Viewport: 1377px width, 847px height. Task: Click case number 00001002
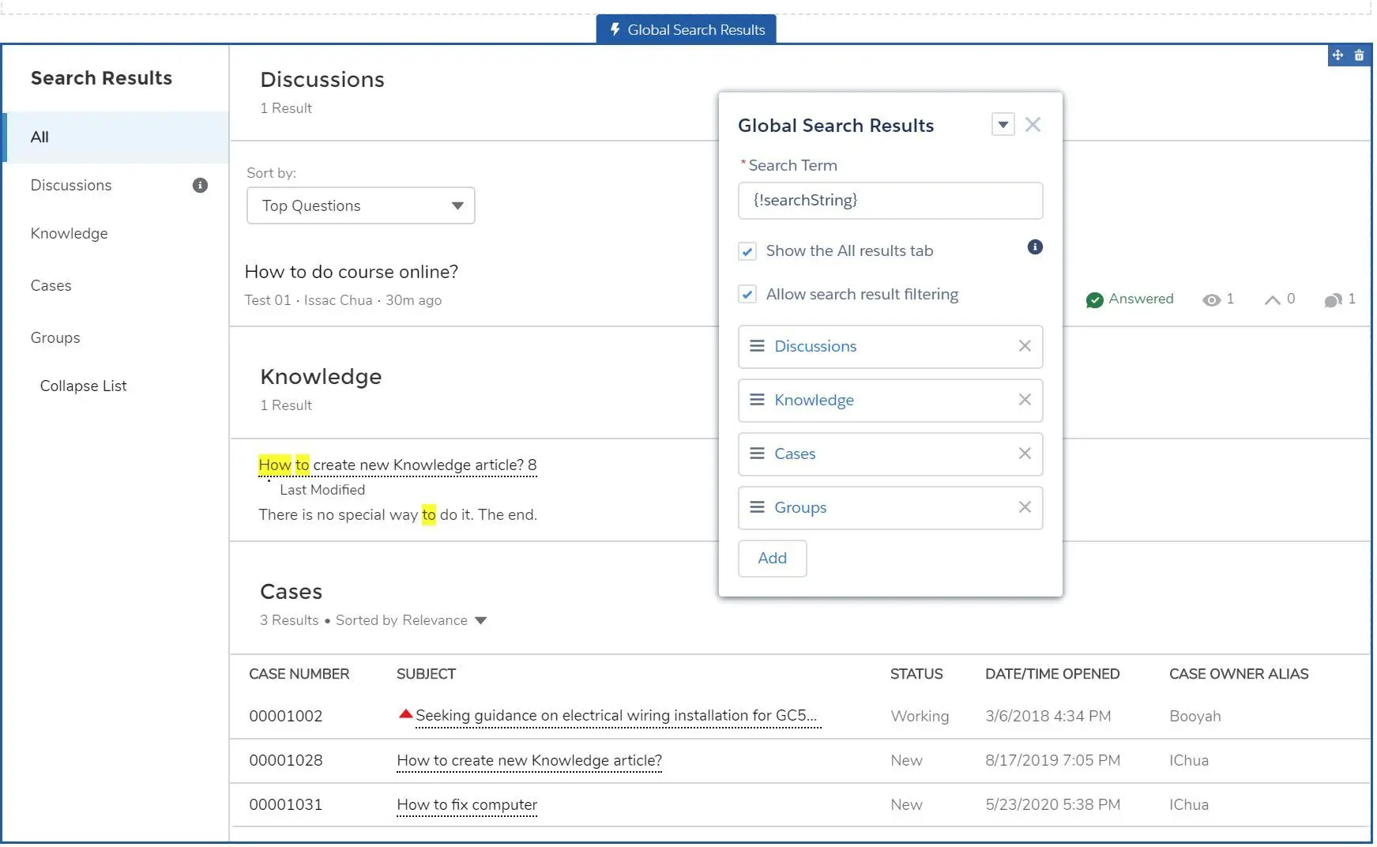286,716
